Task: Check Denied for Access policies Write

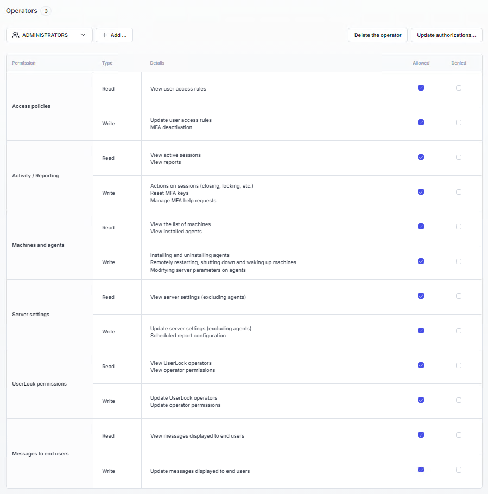Action: (x=459, y=123)
